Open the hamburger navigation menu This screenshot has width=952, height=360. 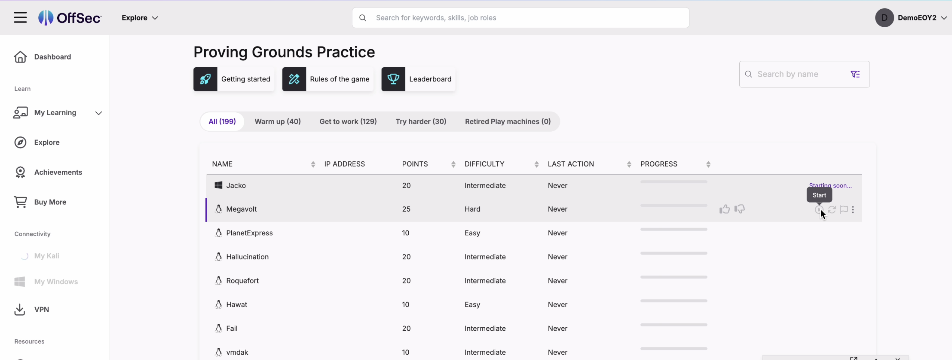tap(20, 17)
